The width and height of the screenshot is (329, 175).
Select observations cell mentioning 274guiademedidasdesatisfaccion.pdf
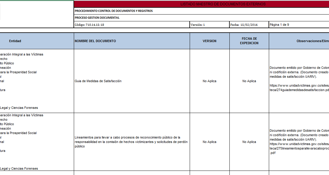[299, 81]
